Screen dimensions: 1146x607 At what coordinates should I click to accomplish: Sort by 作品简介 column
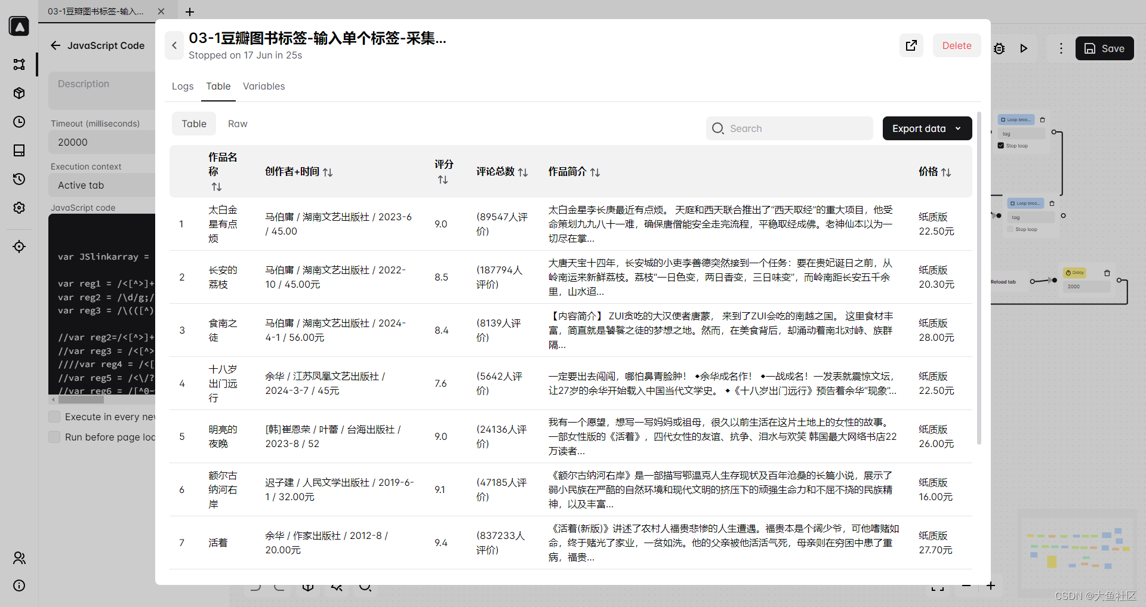(595, 172)
